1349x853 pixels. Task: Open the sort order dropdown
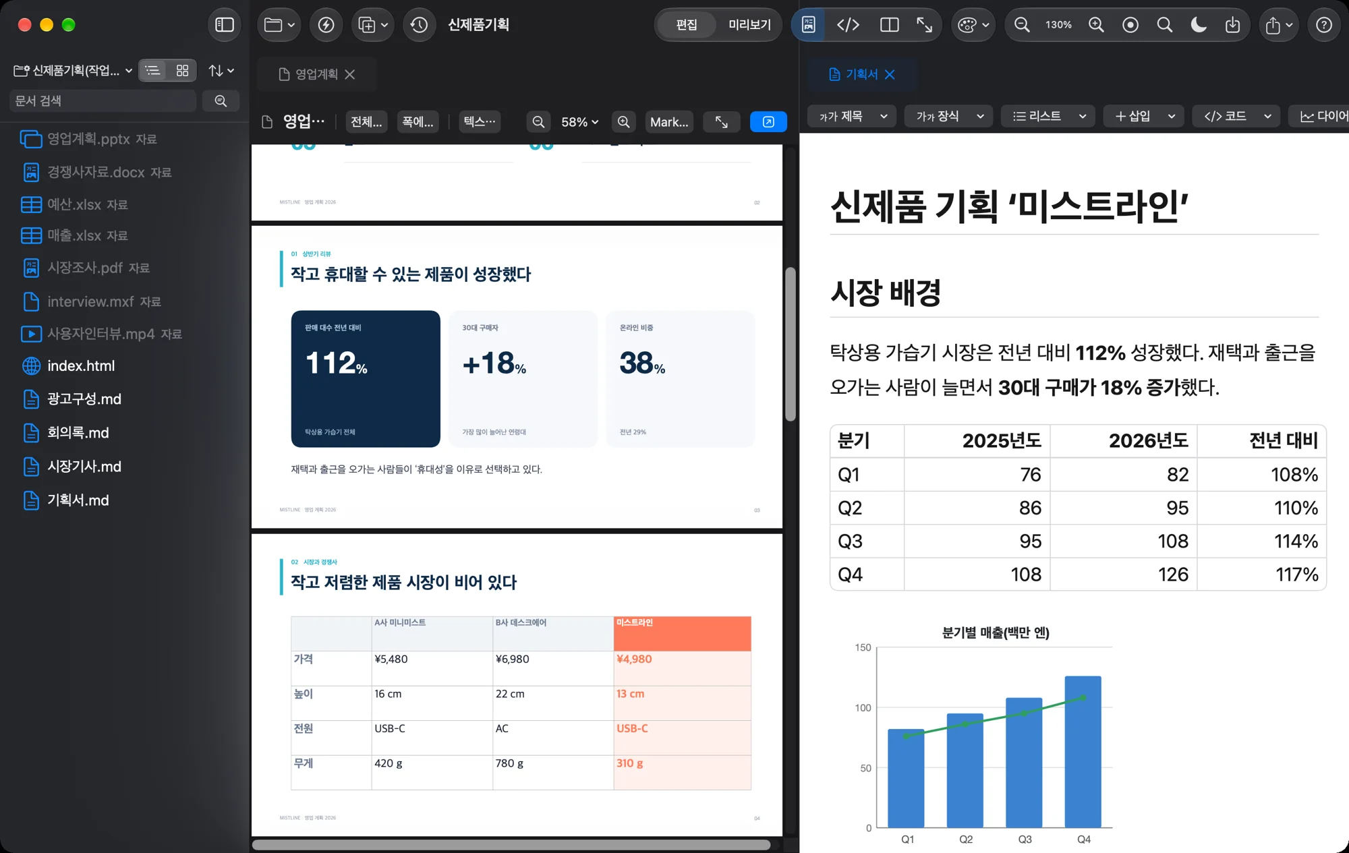221,70
